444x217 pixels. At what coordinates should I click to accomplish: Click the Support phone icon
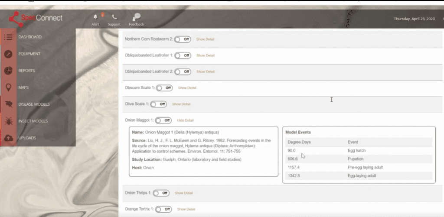[114, 17]
